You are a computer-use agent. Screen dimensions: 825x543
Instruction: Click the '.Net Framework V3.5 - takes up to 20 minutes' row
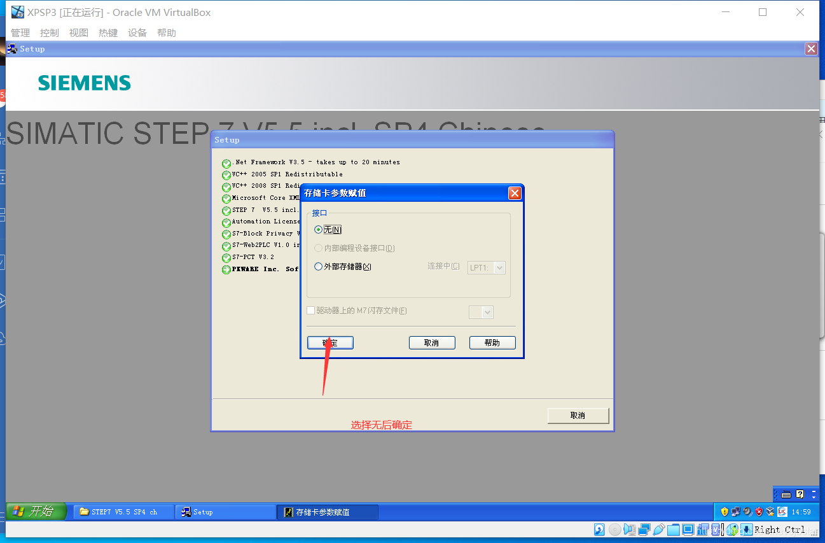click(316, 162)
